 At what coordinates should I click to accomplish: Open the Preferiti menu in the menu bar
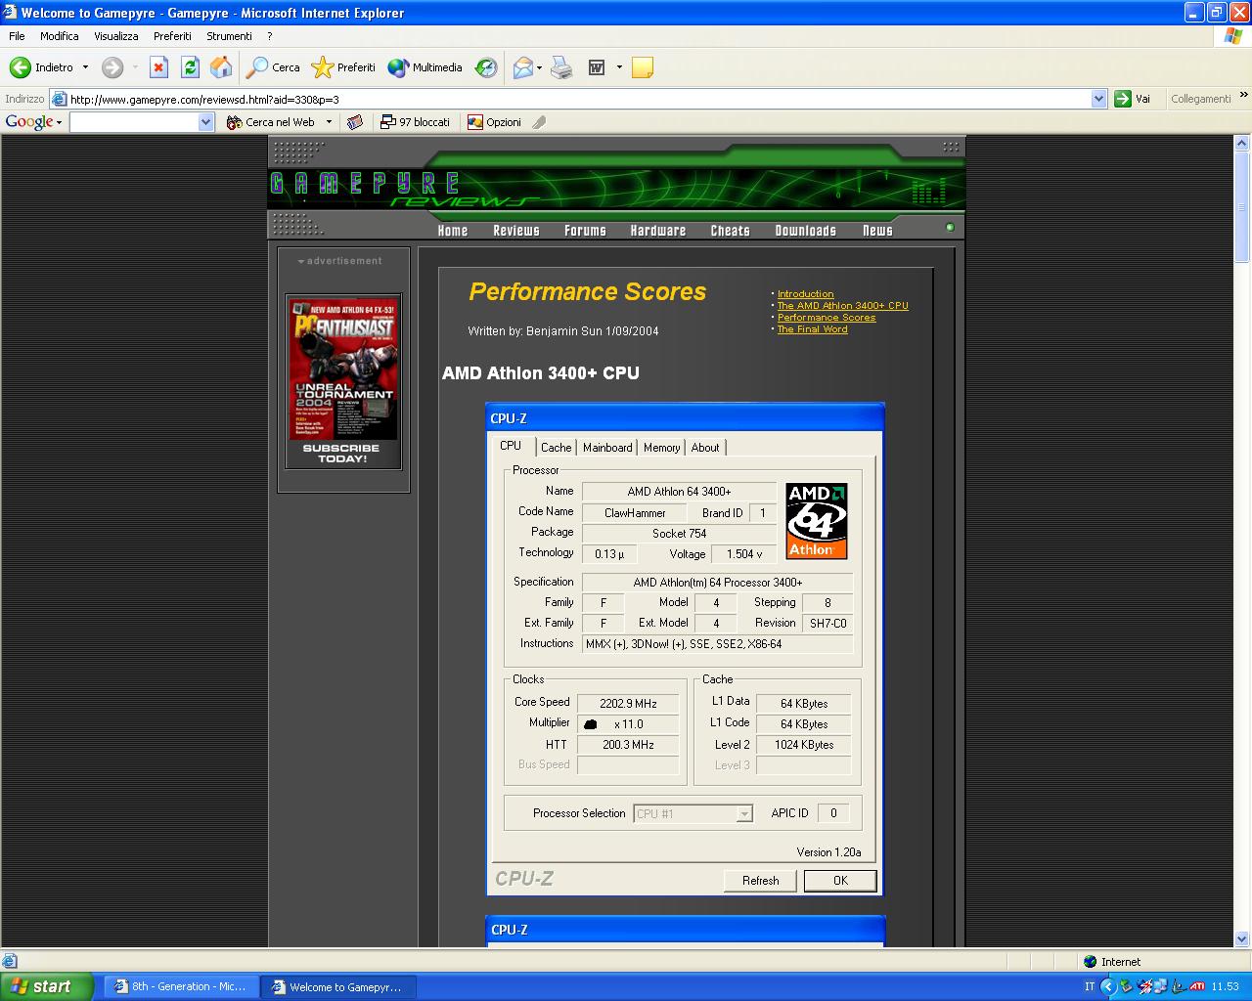click(172, 36)
